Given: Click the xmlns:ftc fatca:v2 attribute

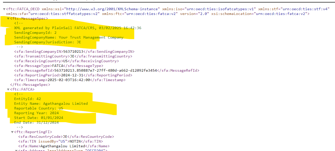Looking at the screenshot, I should pos(140,14).
